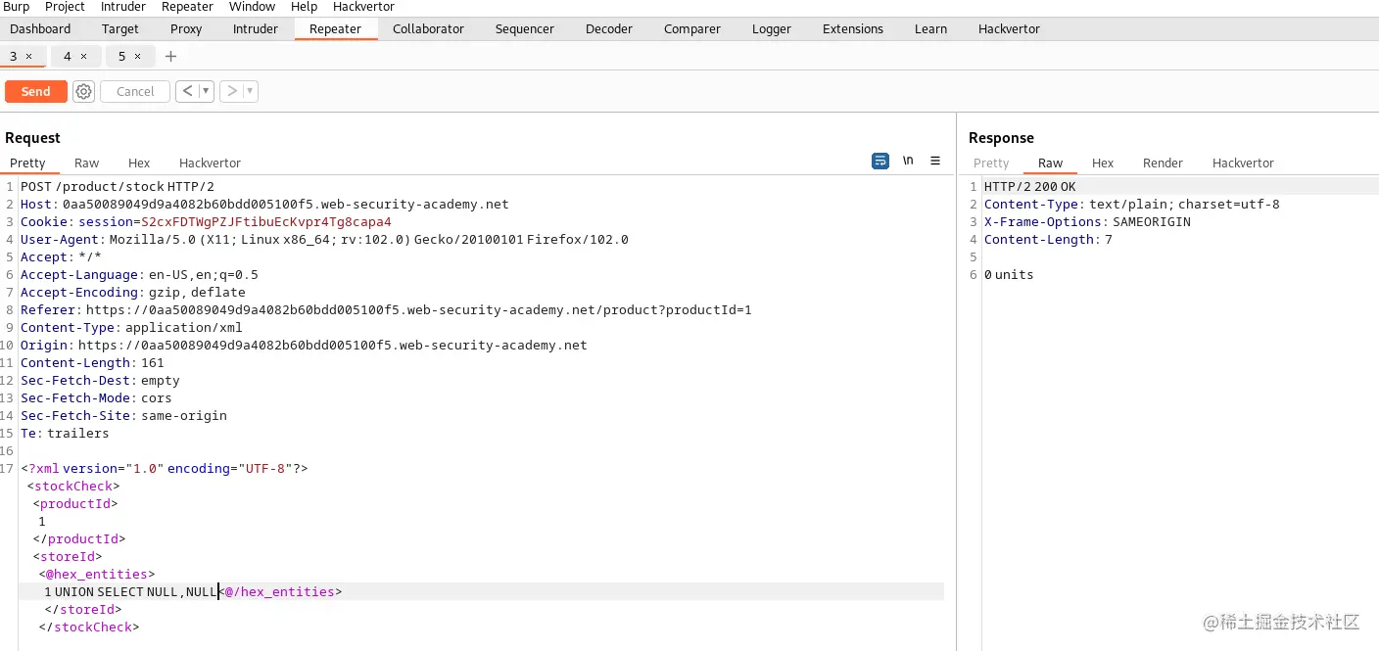Select the Response Hex view tab
This screenshot has width=1379, height=651.
point(1103,163)
